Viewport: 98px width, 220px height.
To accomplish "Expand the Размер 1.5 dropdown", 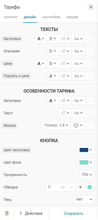I will click(x=56, y=125).
